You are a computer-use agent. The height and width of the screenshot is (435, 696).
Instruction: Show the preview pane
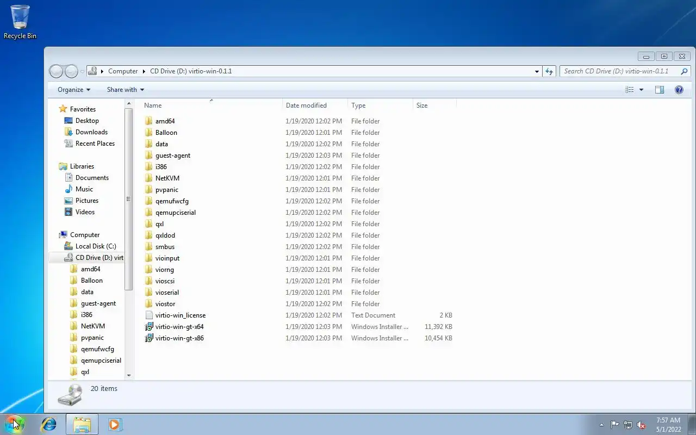660,90
